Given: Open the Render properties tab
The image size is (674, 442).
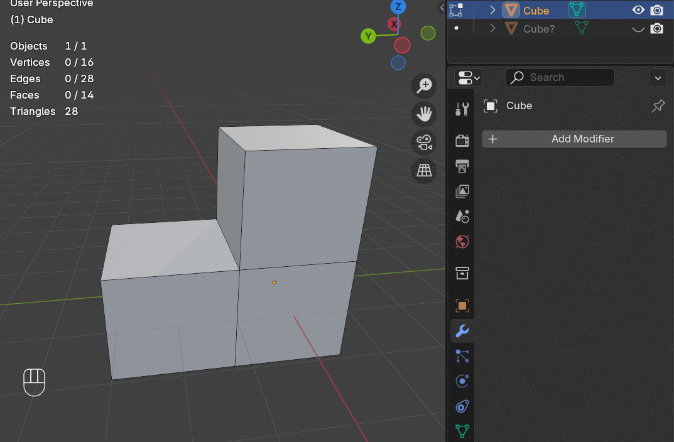Looking at the screenshot, I should click(462, 141).
